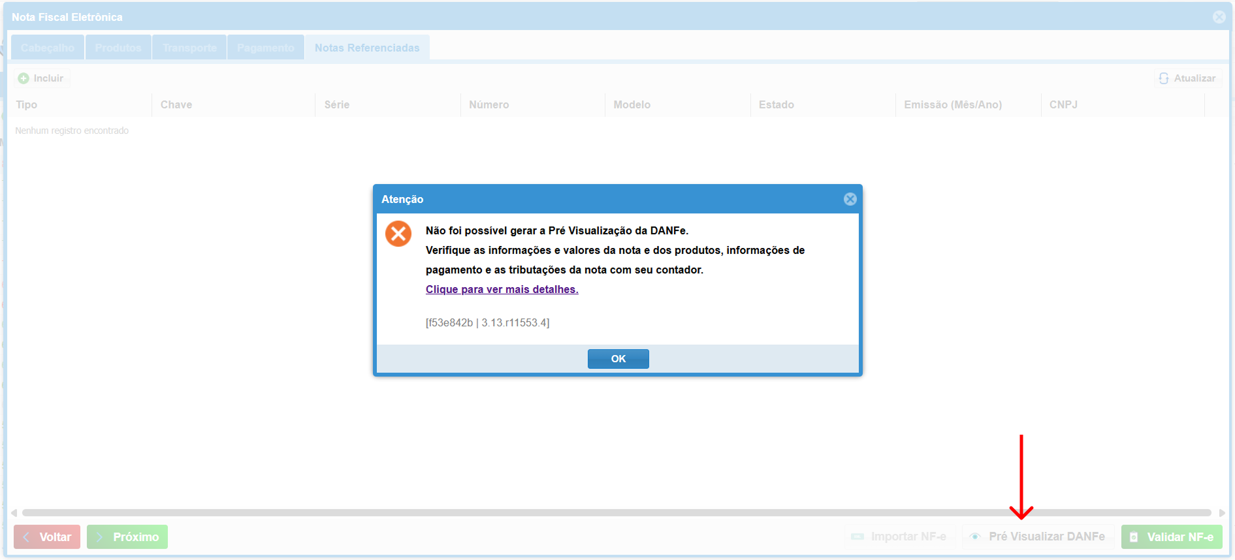This screenshot has width=1235, height=560.
Task: Click Validar NF-e button
Action: (x=1172, y=537)
